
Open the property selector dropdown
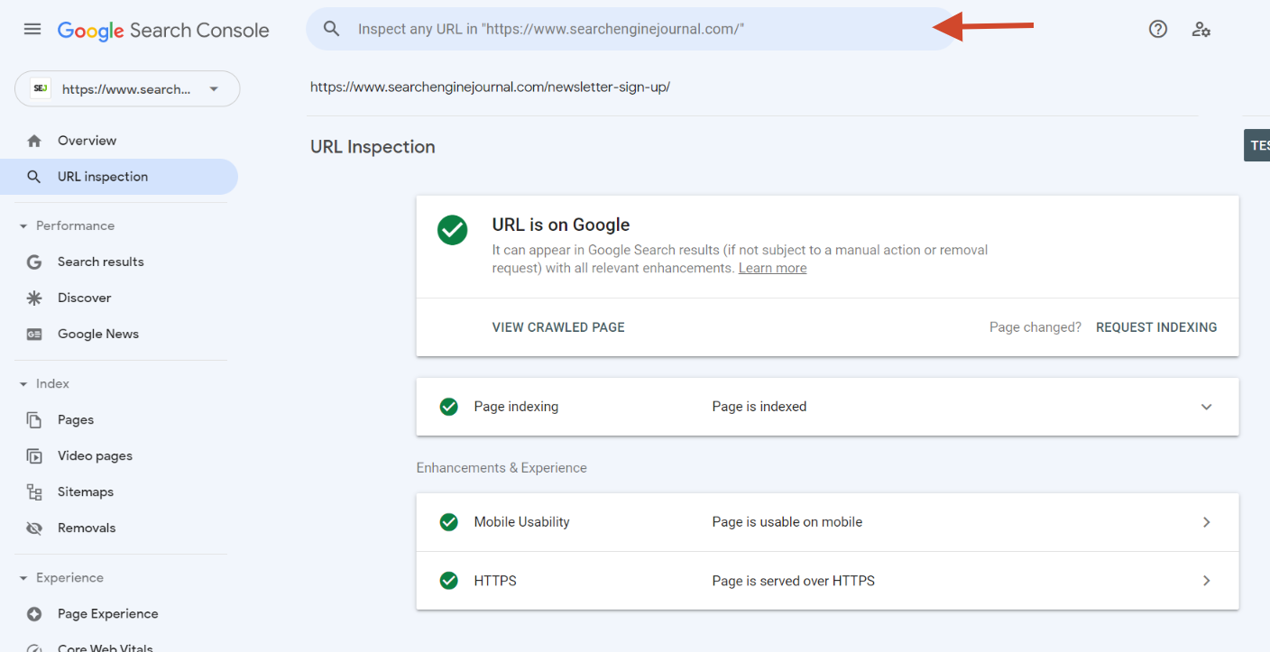(x=214, y=88)
